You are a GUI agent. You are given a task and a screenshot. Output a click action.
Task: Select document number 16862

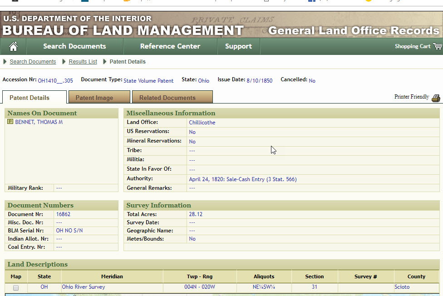click(x=63, y=214)
